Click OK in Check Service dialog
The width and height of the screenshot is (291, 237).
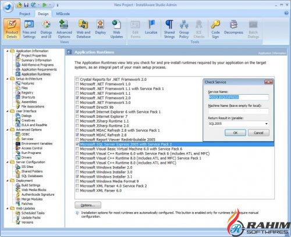[235, 133]
